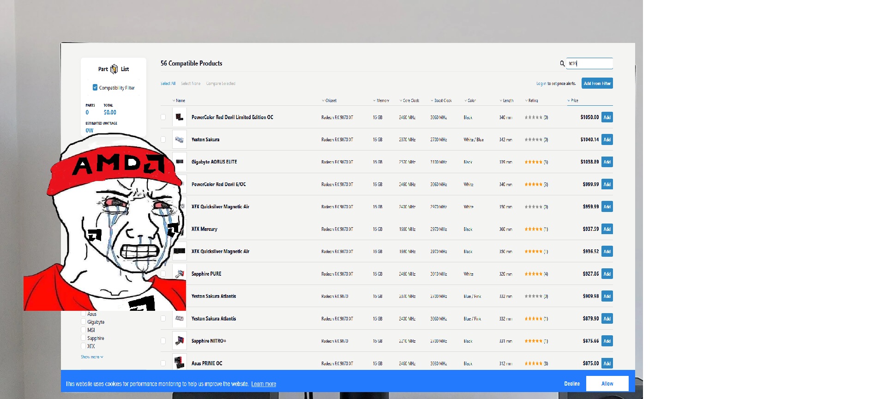Click the Select All link
Image resolution: width=877 pixels, height=399 pixels.
point(168,84)
